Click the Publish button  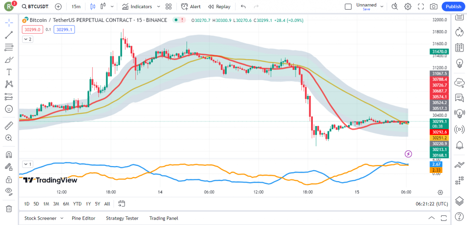pos(453,6)
